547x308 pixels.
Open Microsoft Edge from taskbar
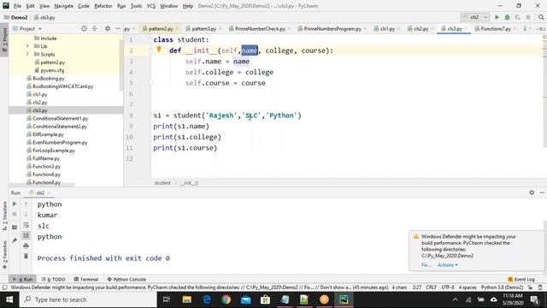pos(207,299)
